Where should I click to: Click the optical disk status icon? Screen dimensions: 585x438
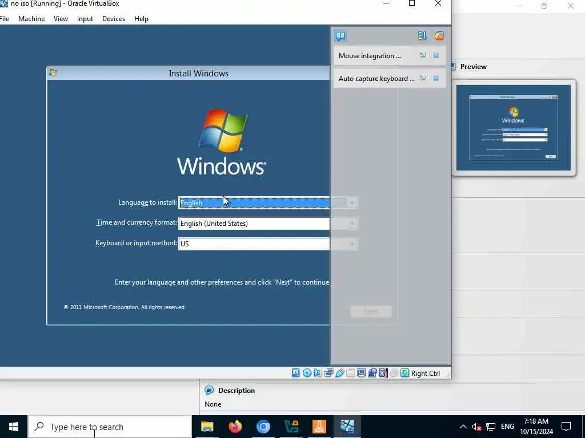point(307,373)
